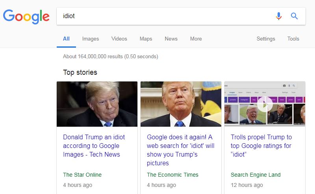Click The Economic Times source label
315x194 pixels.
click(172, 175)
